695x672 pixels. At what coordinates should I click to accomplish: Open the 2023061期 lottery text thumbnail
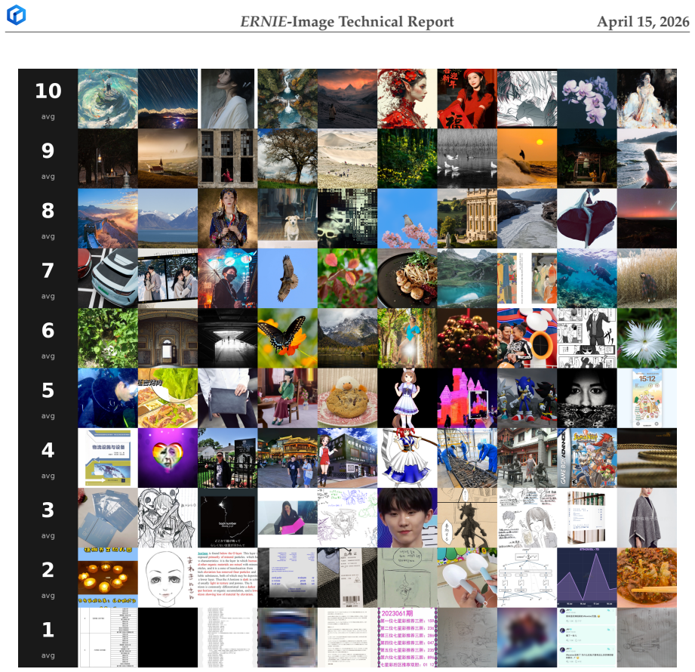[x=407, y=637]
